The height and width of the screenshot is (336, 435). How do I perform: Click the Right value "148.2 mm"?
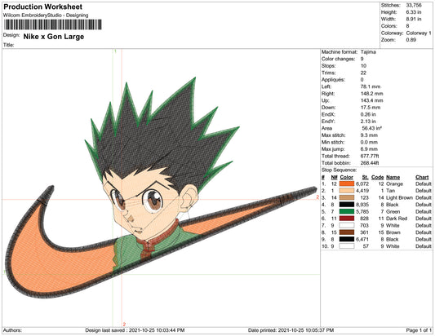click(371, 94)
